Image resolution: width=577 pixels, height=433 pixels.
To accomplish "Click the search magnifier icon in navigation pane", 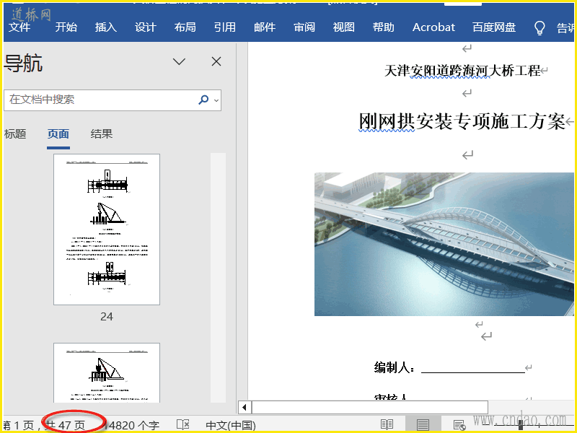I will pos(203,100).
